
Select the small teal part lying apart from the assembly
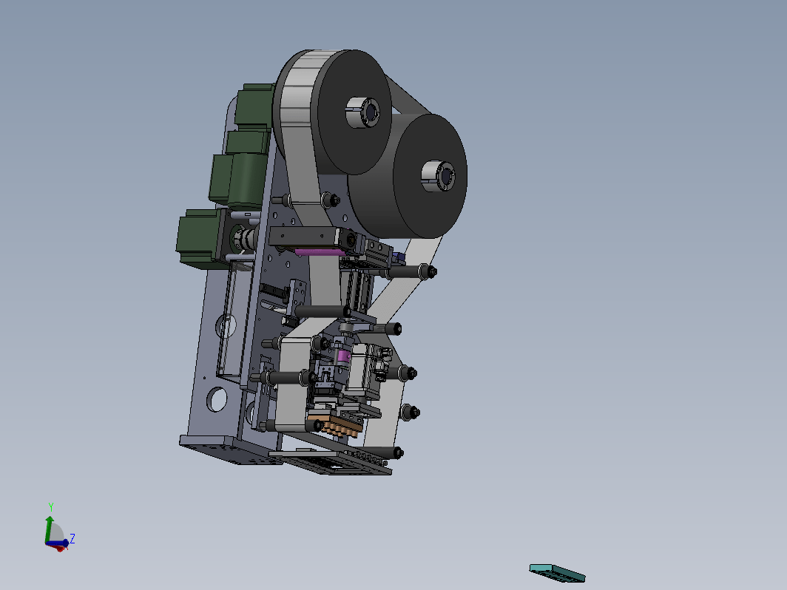(x=557, y=573)
